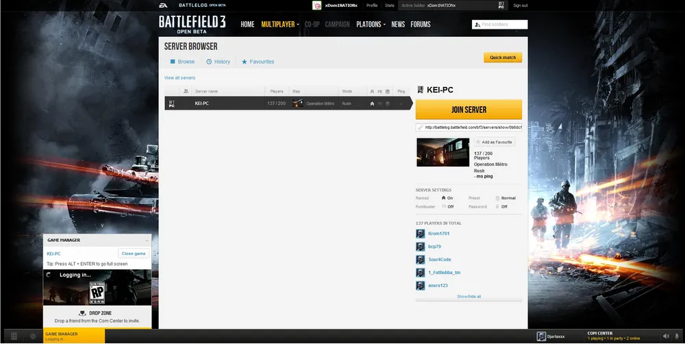The height and width of the screenshot is (344, 685).
Task: Click BF3 PC icon in KEI-PC server row
Action: pyautogui.click(x=172, y=103)
